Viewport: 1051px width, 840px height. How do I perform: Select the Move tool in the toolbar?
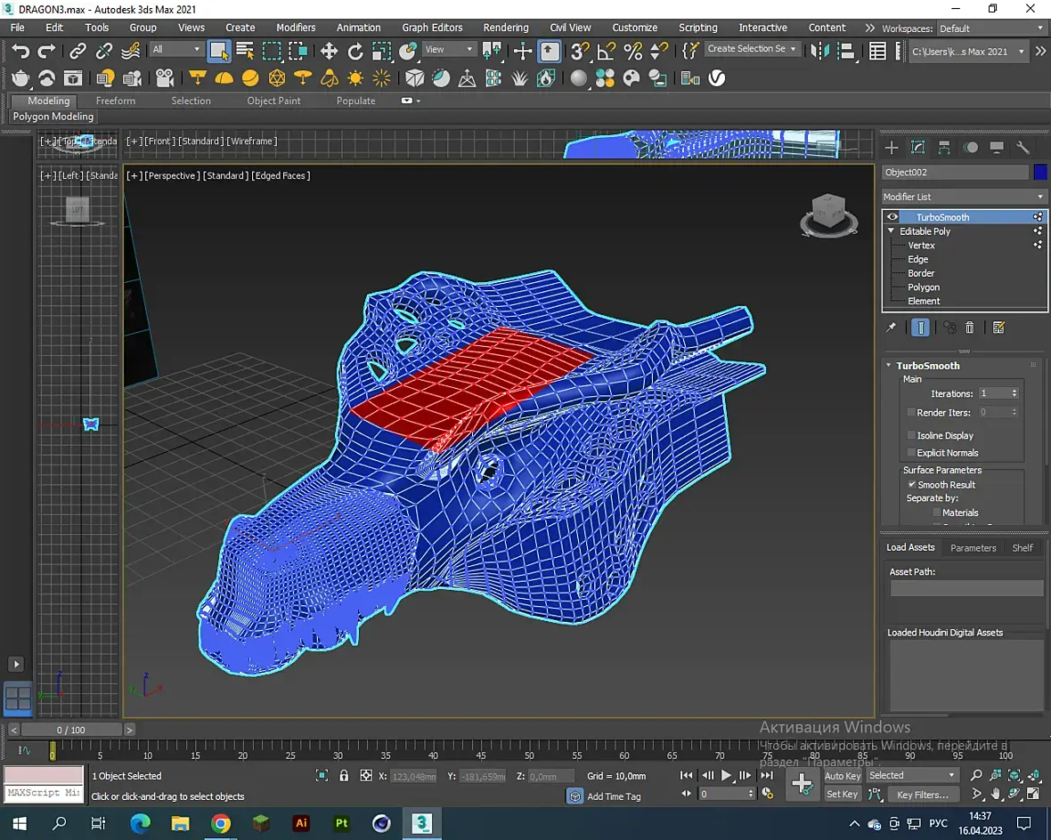[x=329, y=51]
